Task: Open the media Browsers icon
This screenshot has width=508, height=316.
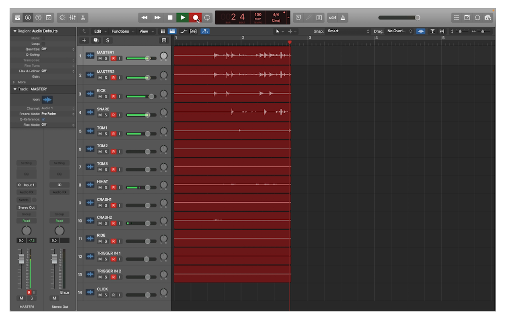Action: (488, 18)
